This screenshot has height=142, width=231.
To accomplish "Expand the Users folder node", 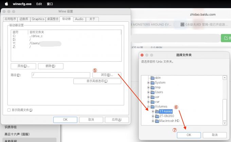I will point(148,92).
